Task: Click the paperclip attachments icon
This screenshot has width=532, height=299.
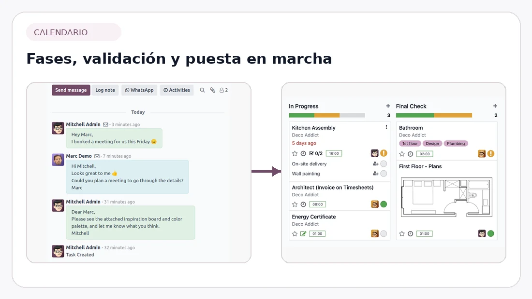Action: 212,90
